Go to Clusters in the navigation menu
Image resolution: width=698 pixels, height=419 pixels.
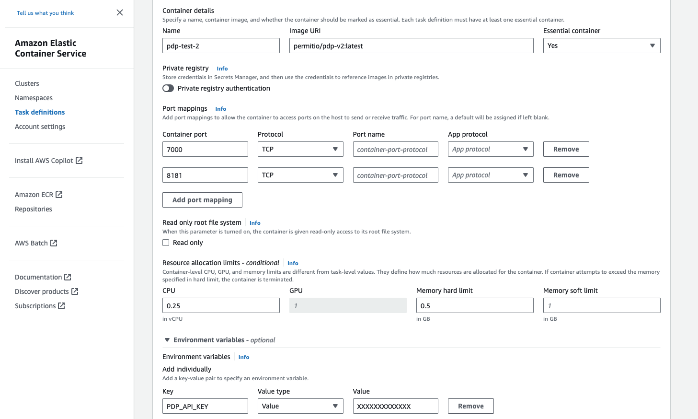pos(27,83)
